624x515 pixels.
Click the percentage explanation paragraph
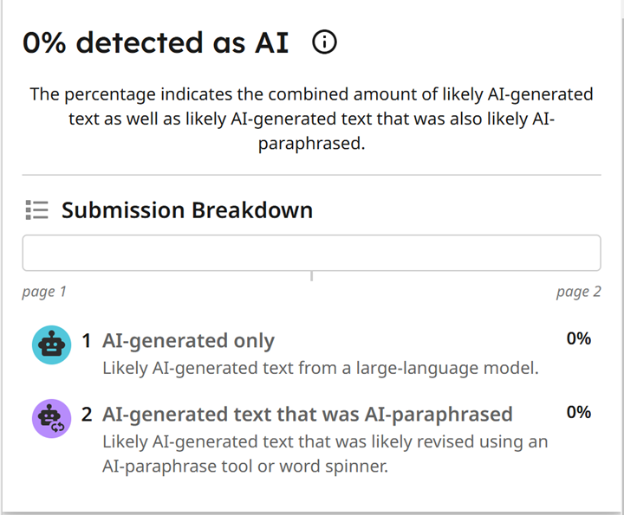312,119
